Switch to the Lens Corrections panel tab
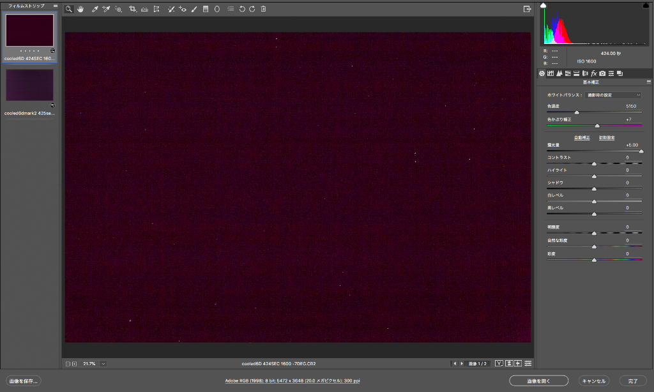Image resolution: width=654 pixels, height=392 pixels. [585, 73]
